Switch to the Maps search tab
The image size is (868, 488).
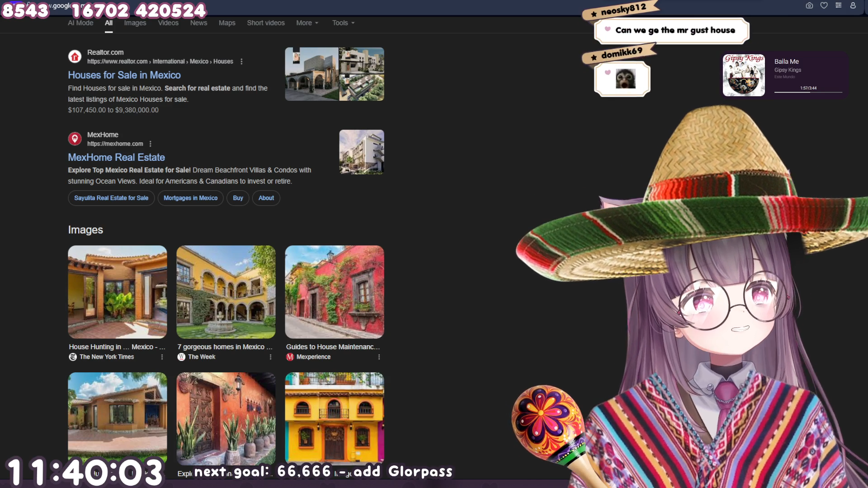point(227,23)
